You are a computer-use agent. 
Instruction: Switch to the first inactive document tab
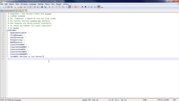coord(8,11)
